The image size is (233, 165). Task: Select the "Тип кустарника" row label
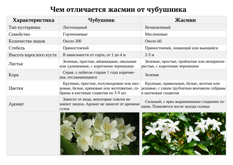pyautogui.click(x=24, y=27)
